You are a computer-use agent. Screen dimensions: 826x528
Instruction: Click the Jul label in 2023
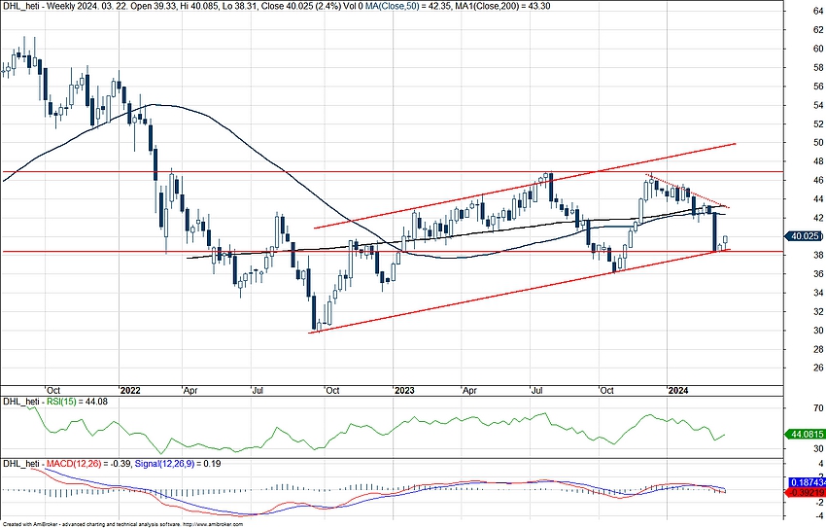(x=537, y=389)
